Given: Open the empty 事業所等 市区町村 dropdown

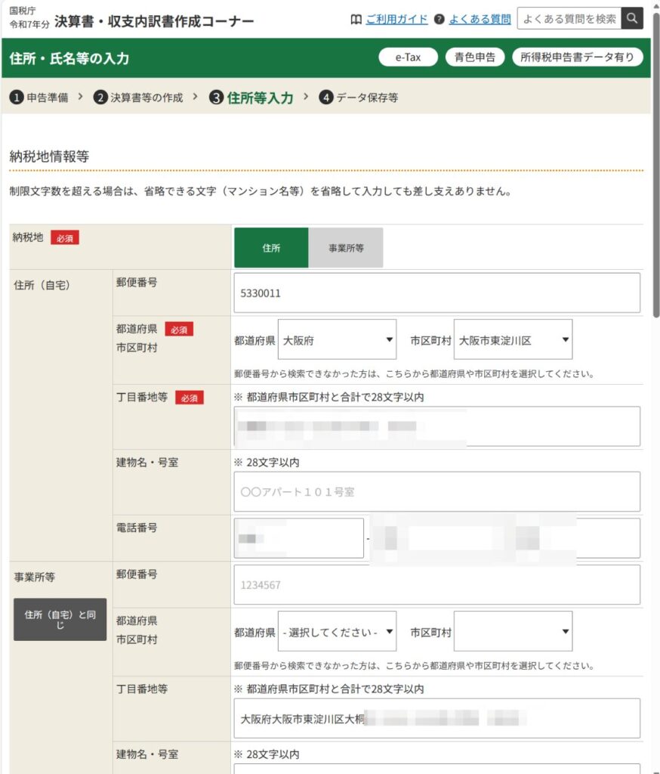Looking at the screenshot, I should click(x=513, y=632).
